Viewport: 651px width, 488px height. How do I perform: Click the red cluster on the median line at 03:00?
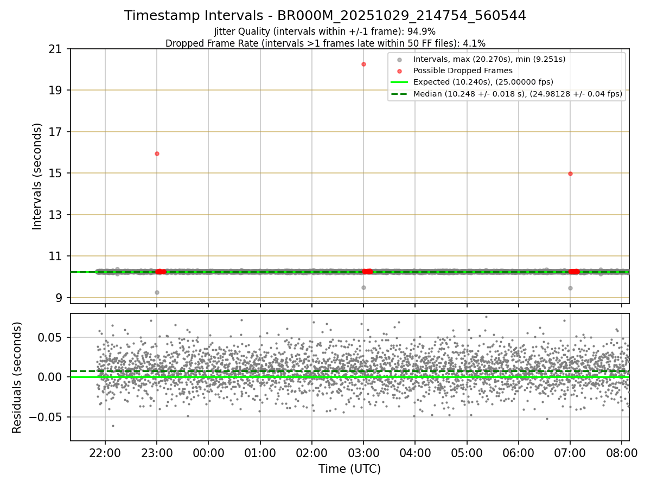pos(368,272)
